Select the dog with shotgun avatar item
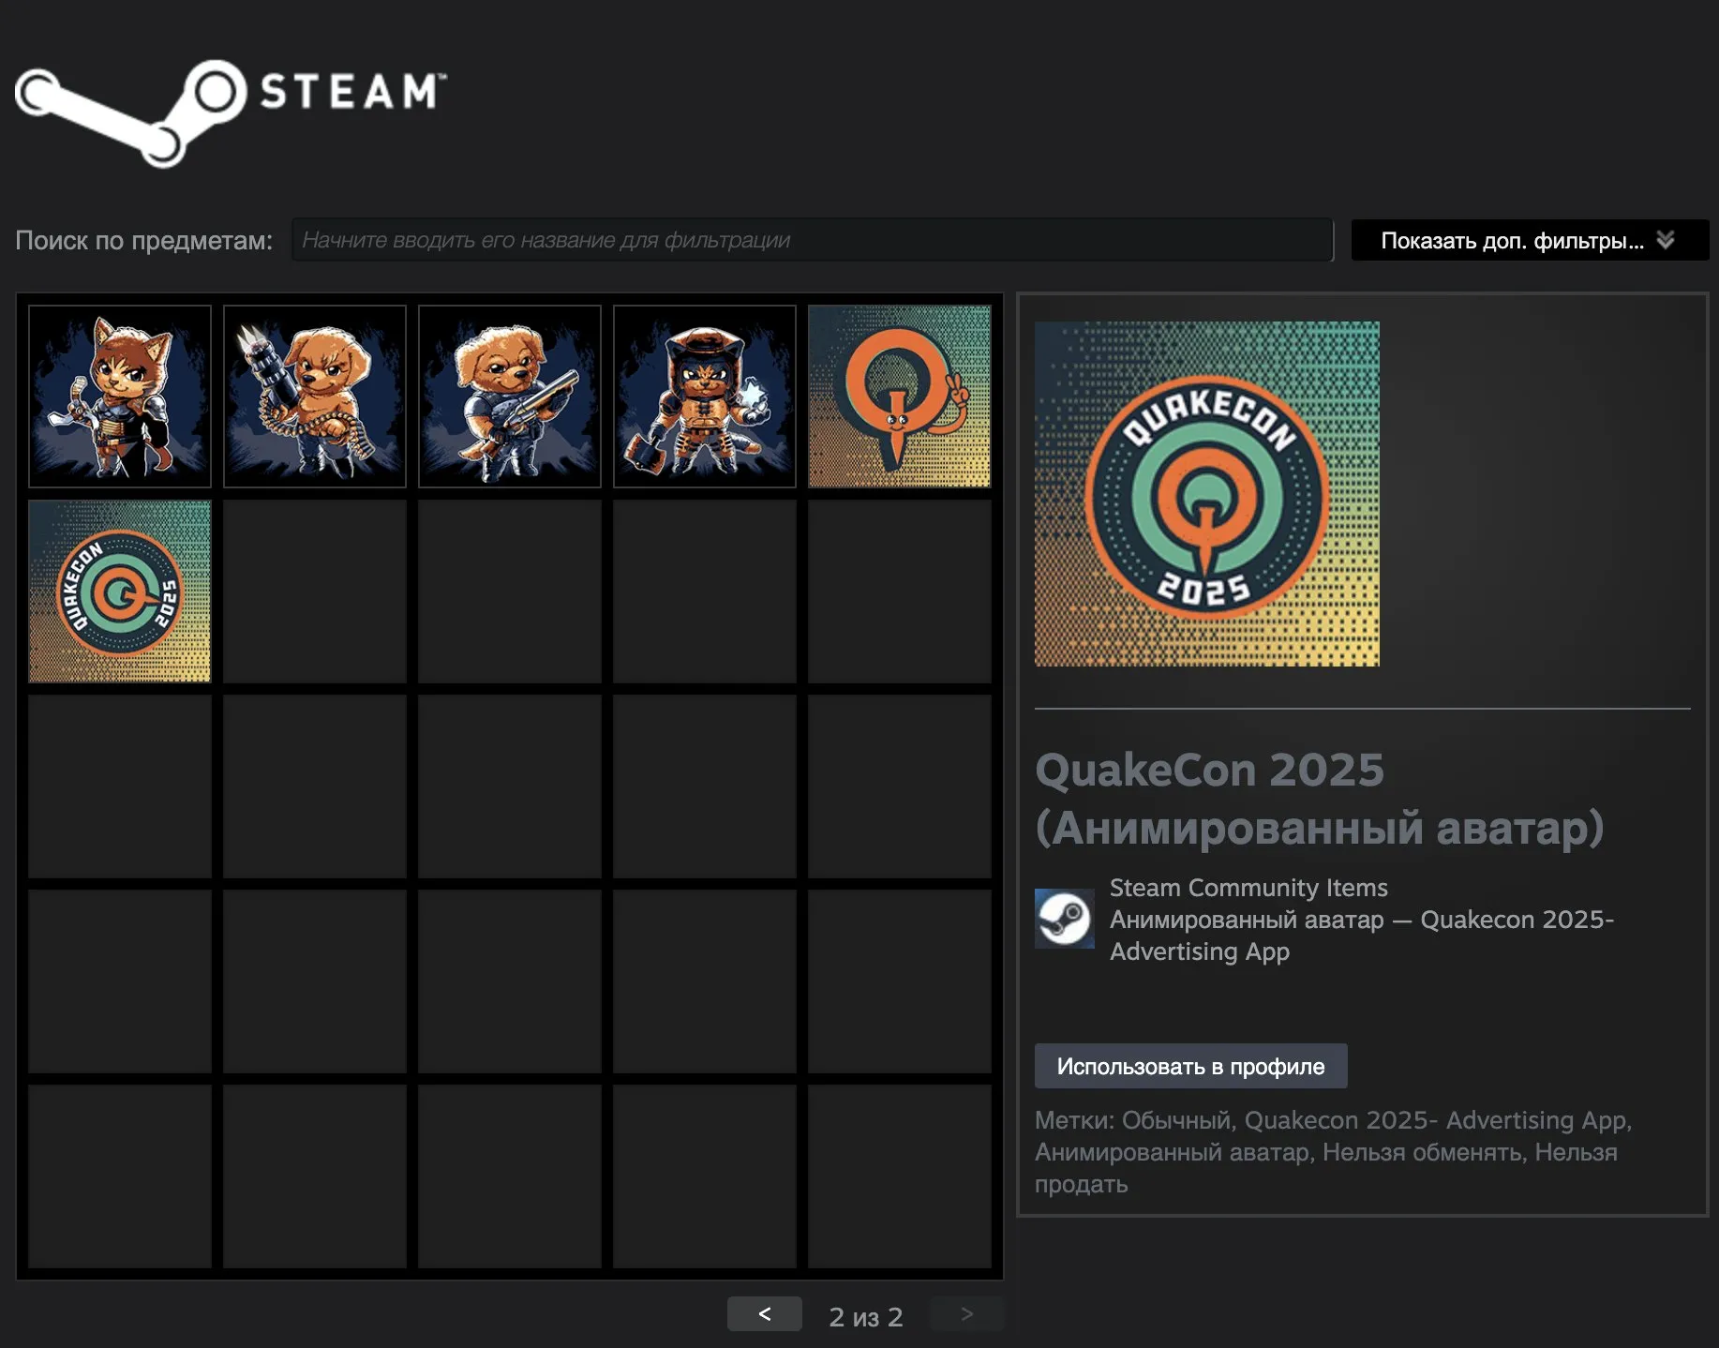Screen dimensions: 1719x1348 pyautogui.click(x=510, y=397)
